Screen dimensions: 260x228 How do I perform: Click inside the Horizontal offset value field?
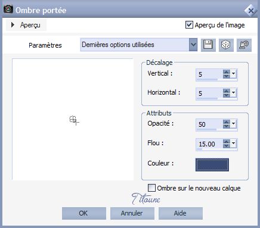coord(209,93)
